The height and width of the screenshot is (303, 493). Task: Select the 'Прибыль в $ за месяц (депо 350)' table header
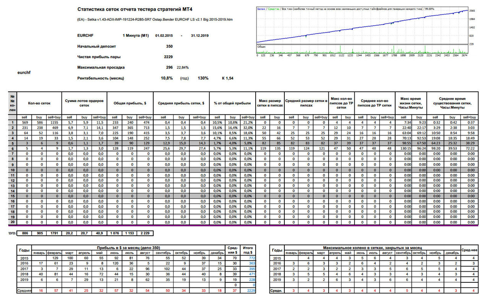pos(128,248)
